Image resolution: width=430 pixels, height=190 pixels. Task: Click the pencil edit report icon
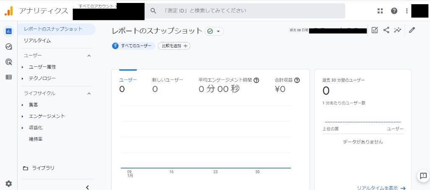[412, 30]
